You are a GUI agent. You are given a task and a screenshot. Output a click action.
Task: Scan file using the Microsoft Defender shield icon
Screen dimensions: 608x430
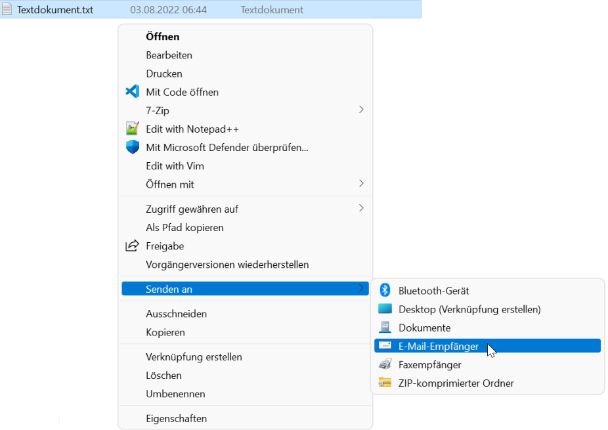[x=132, y=147]
